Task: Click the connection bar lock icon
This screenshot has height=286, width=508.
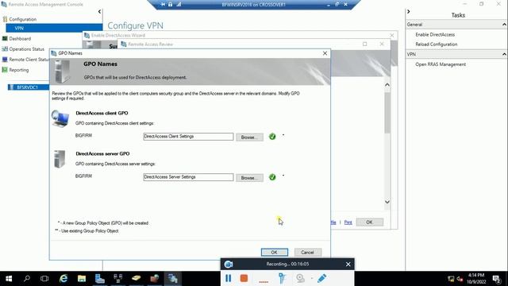Action: (x=170, y=5)
